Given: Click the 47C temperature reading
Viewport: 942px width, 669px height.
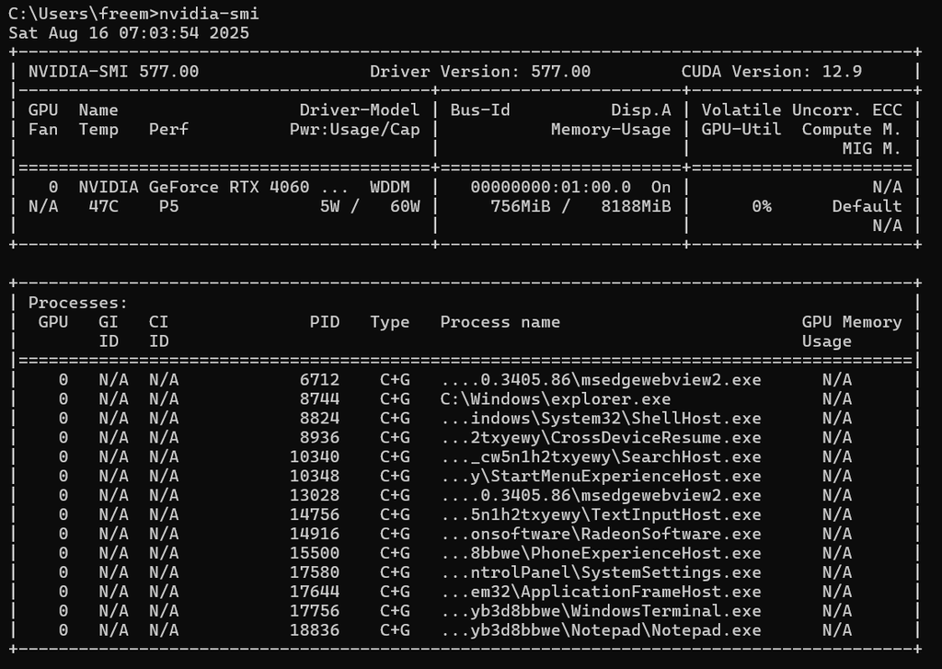Looking at the screenshot, I should point(103,207).
